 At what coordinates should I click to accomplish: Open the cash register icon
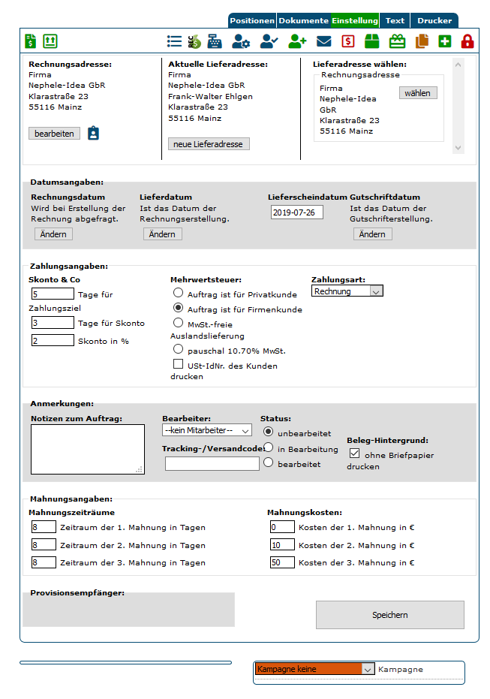pos(215,41)
